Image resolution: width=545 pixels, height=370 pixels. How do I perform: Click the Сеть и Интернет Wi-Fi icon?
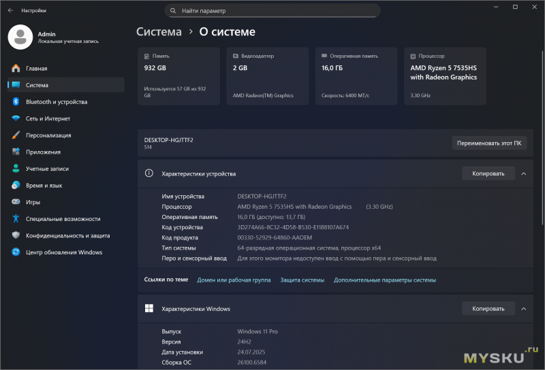tap(16, 118)
